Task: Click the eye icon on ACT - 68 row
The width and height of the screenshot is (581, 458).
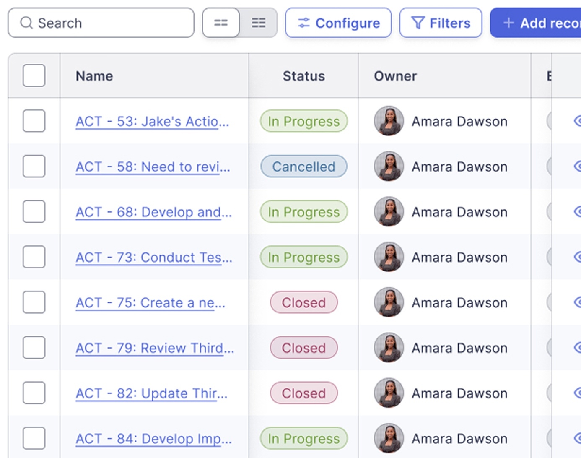Action: (x=577, y=212)
